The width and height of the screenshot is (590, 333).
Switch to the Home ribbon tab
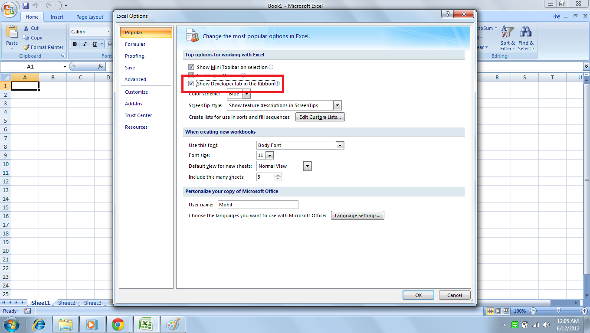32,17
